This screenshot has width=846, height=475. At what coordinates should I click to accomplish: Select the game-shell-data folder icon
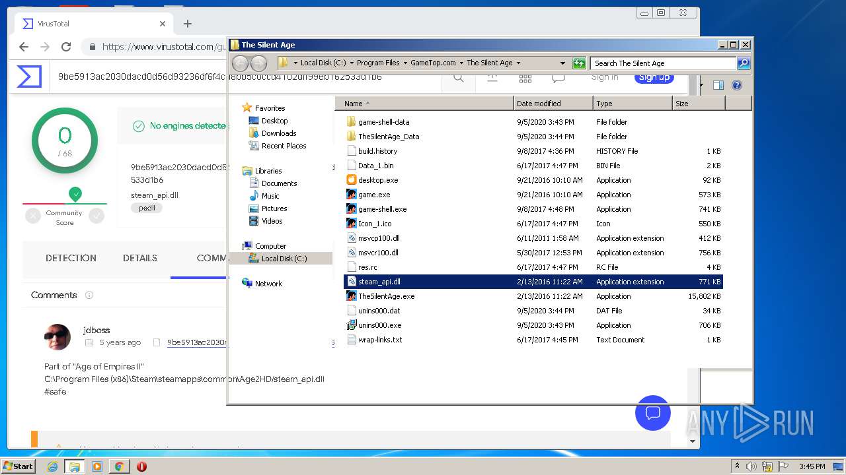pos(352,122)
